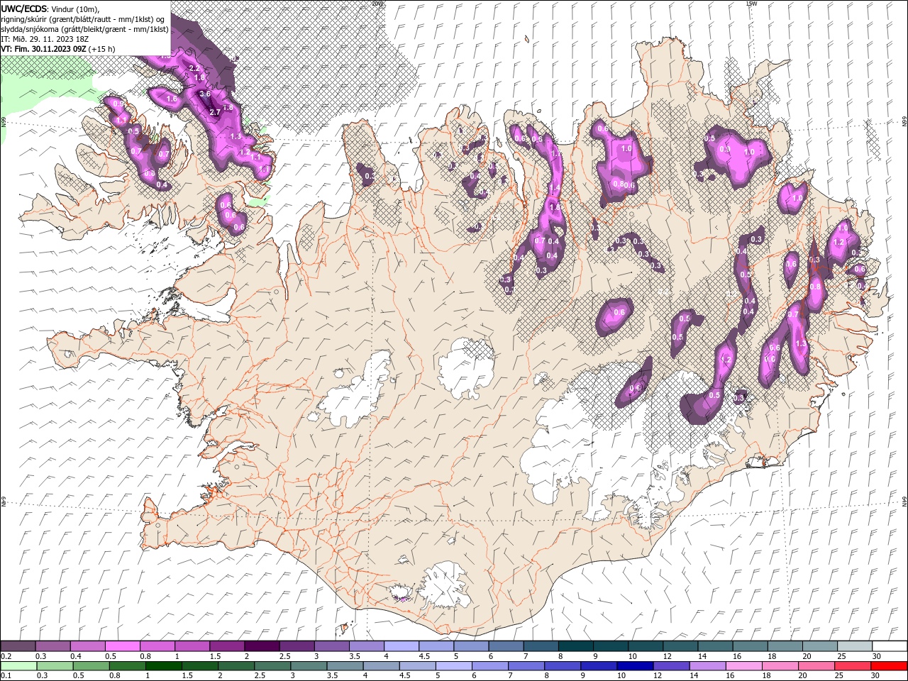Select the light pink 16–18 rain scale swatch
Viewport: 908px width, 681px height.
pyautogui.click(x=744, y=666)
